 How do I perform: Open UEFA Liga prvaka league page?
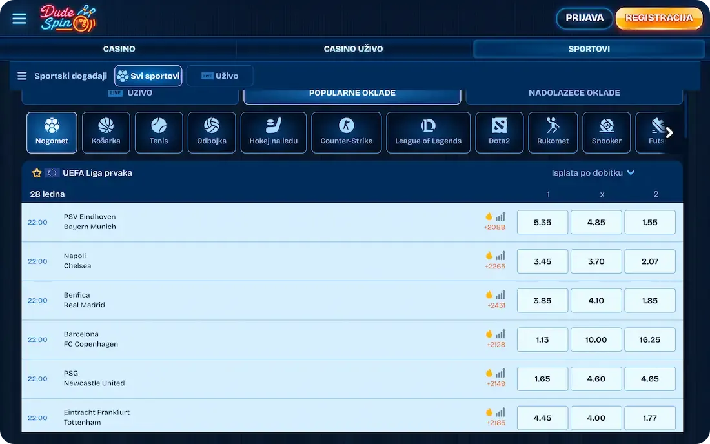pos(97,173)
